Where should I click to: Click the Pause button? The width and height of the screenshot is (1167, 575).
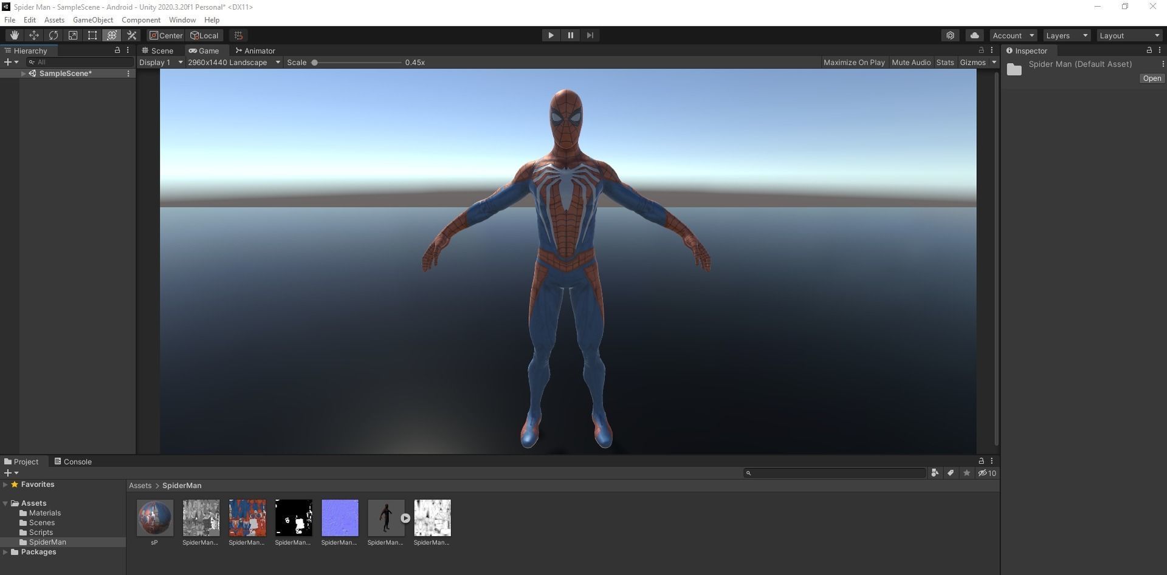point(570,35)
